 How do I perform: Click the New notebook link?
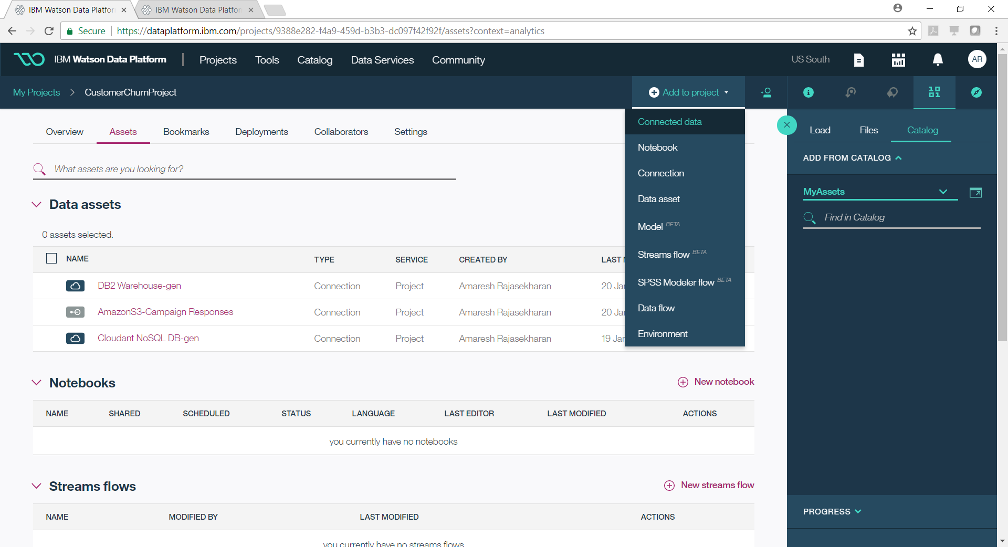(724, 382)
